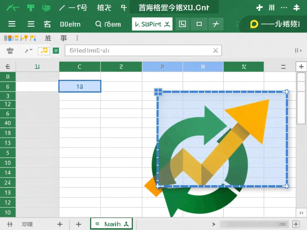Expand the panel arrow at the formula bar's right end
Viewport: 307px width, 230px height.
click(x=298, y=51)
